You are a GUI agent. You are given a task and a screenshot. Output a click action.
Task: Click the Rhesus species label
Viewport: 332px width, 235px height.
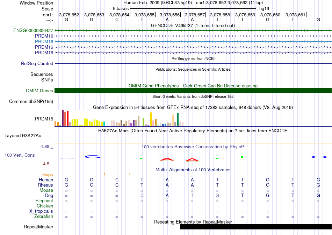tap(45, 185)
